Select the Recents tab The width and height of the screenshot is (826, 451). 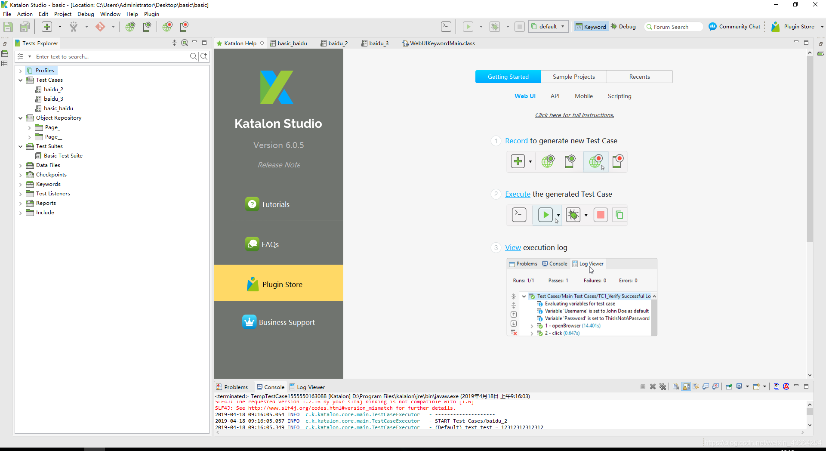click(640, 77)
